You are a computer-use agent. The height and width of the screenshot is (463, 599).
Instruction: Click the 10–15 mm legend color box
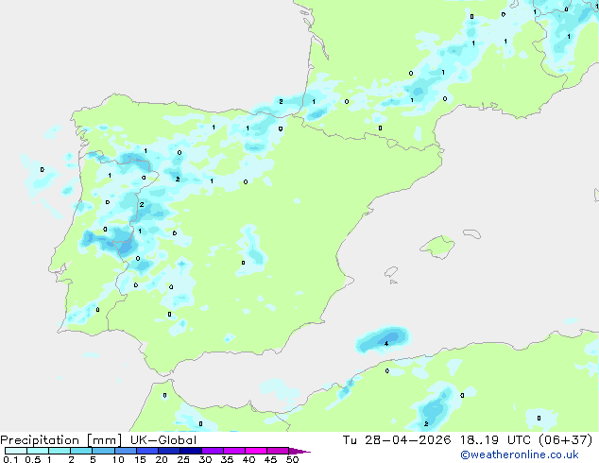click(125, 451)
